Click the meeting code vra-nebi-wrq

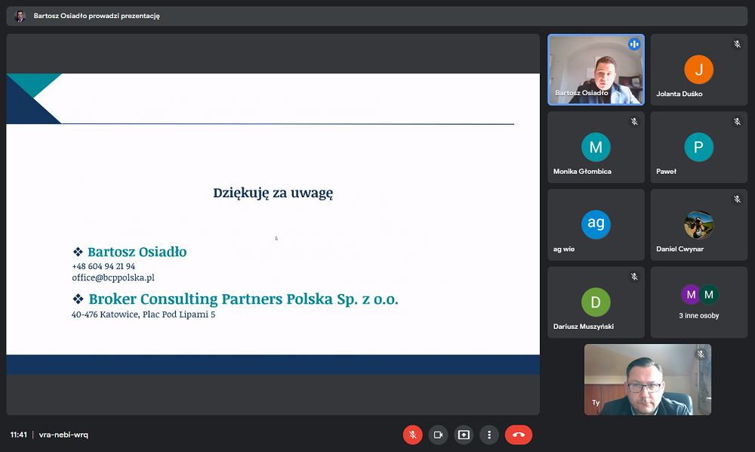(63, 435)
